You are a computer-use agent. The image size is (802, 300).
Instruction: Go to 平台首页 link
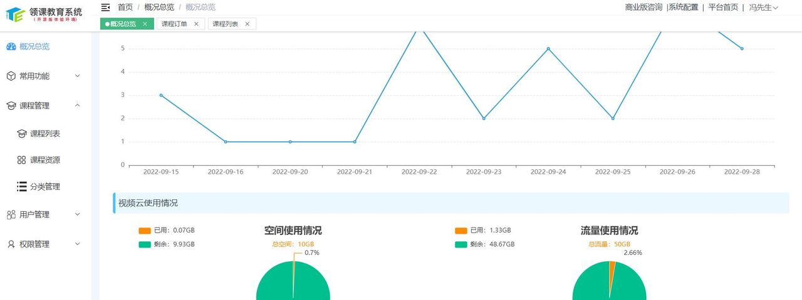[x=723, y=7]
